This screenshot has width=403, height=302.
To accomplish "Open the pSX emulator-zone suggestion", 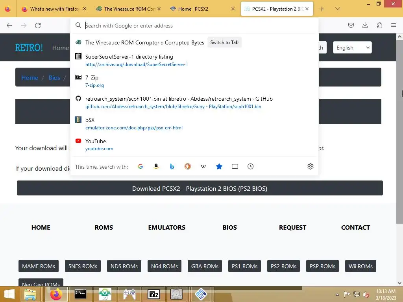I will 194,123.
